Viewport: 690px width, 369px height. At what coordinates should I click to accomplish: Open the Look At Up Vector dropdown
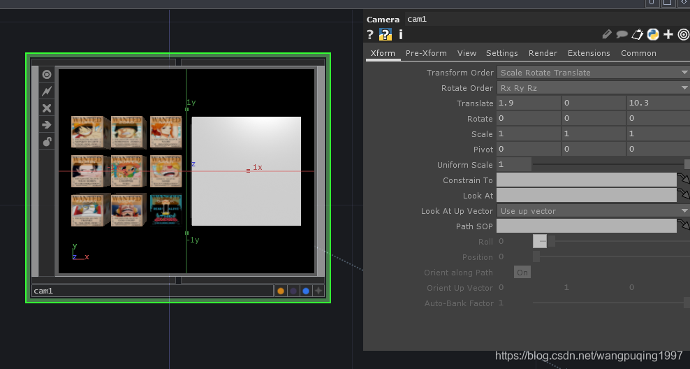point(593,211)
